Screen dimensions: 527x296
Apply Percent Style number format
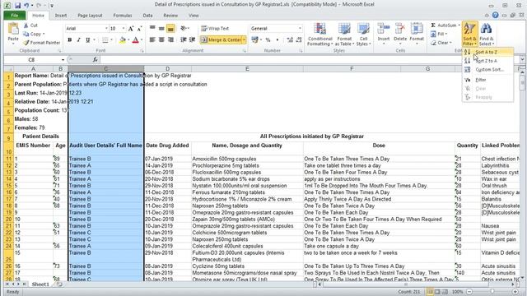(x=268, y=40)
